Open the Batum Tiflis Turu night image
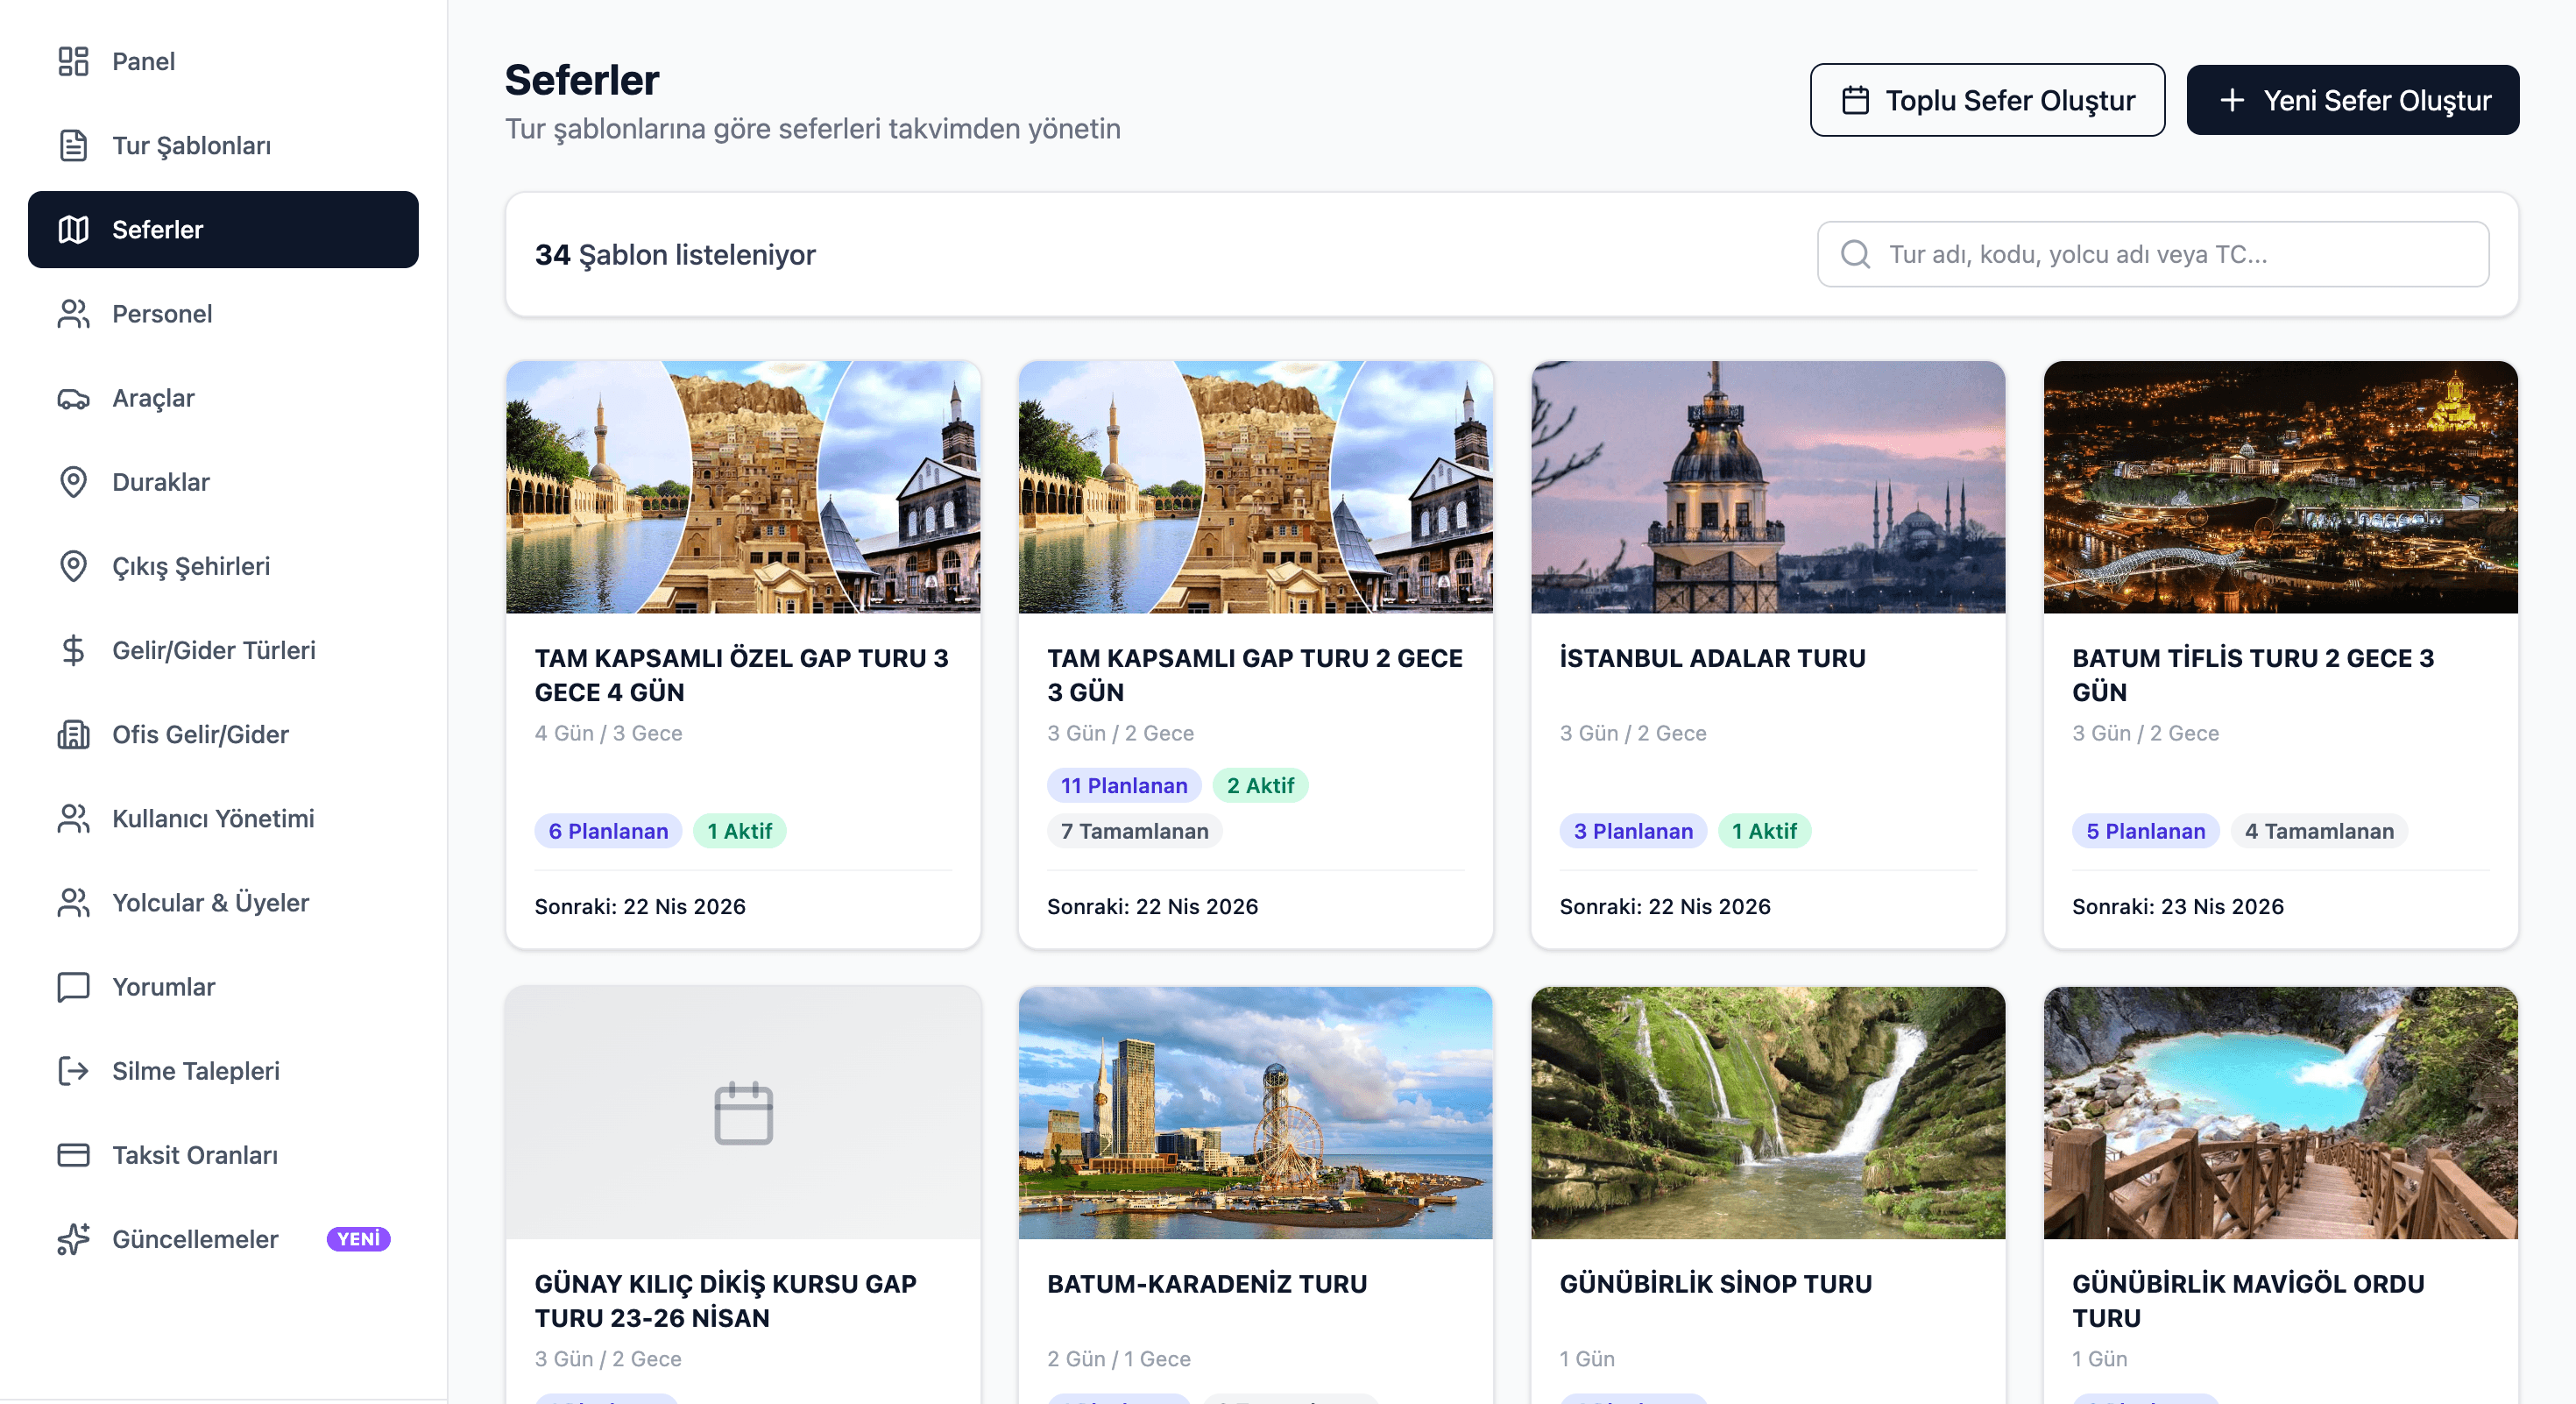This screenshot has width=2576, height=1404. [2280, 487]
